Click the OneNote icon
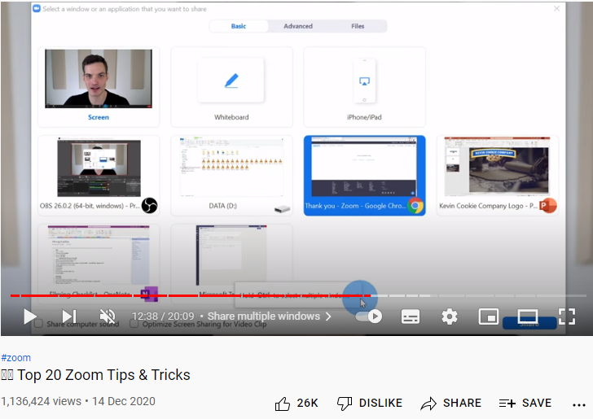The width and height of the screenshot is (593, 419). pos(149,294)
